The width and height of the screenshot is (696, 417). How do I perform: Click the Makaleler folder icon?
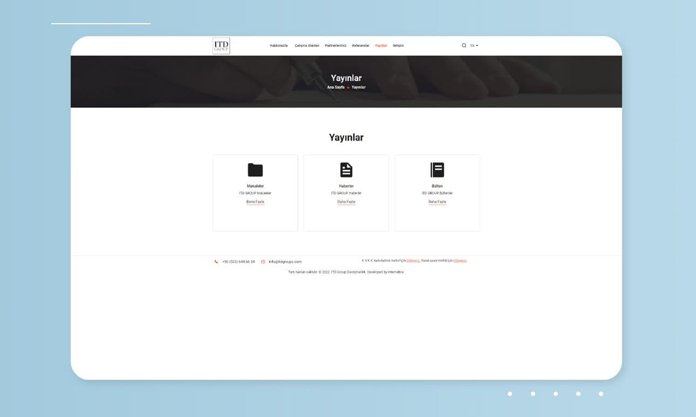255,170
